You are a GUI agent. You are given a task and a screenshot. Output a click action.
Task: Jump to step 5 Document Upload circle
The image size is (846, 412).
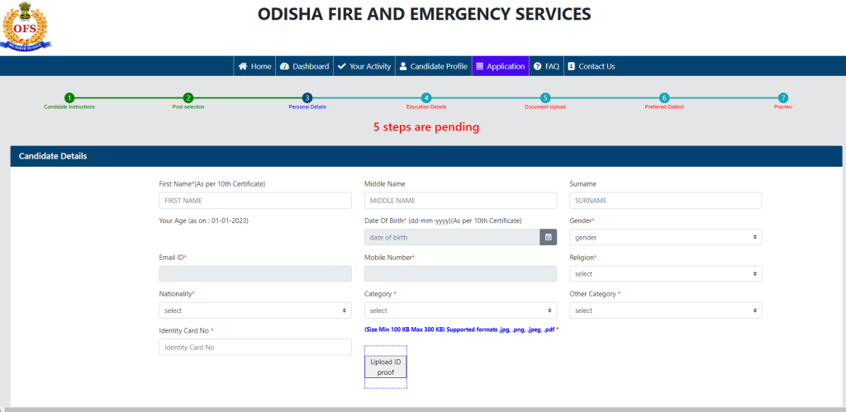pyautogui.click(x=545, y=97)
